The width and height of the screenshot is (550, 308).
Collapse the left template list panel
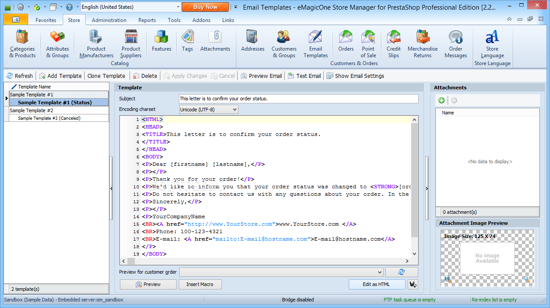click(111, 188)
